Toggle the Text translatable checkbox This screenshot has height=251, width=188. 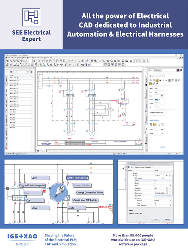pos(150,116)
